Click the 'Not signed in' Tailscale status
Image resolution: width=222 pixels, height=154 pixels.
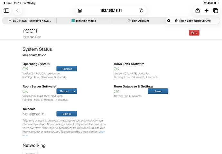[x=33, y=114]
